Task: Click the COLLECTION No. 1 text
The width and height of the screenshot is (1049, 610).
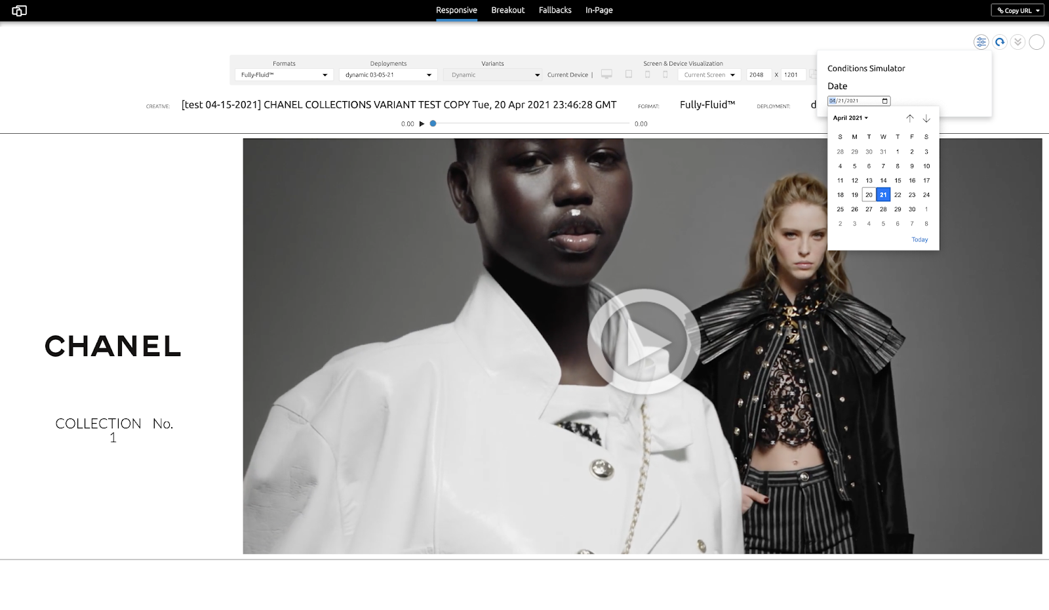Action: (x=114, y=430)
